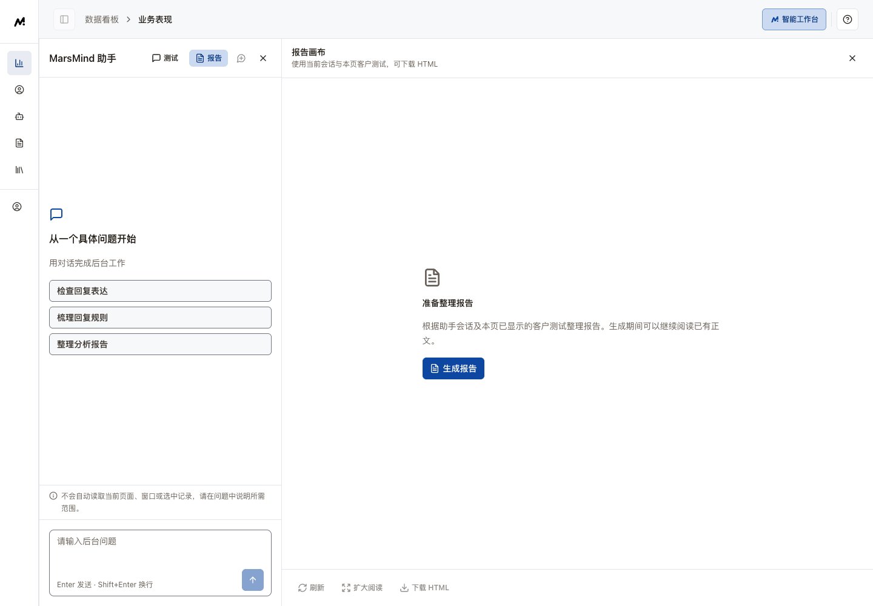This screenshot has height=606, width=873.
Task: Open the document icon in the left sidebar
Action: coord(19,143)
